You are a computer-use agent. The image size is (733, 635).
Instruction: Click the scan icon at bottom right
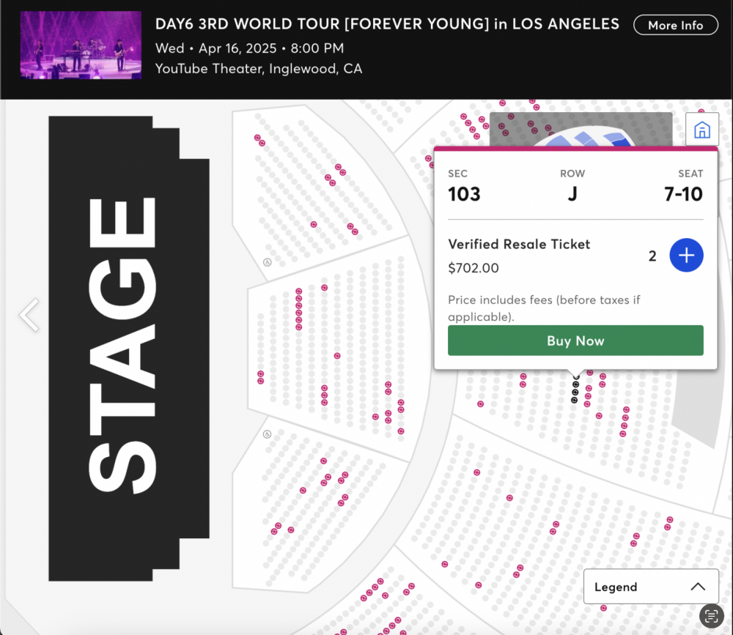coord(711,616)
